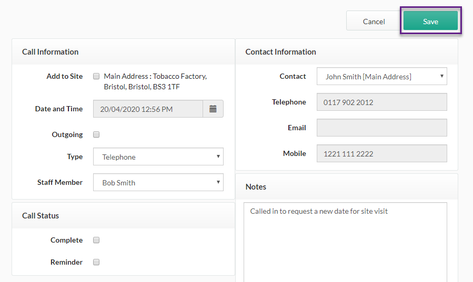Image resolution: width=473 pixels, height=282 pixels.
Task: Click the Contact Information heading
Action: 280,52
